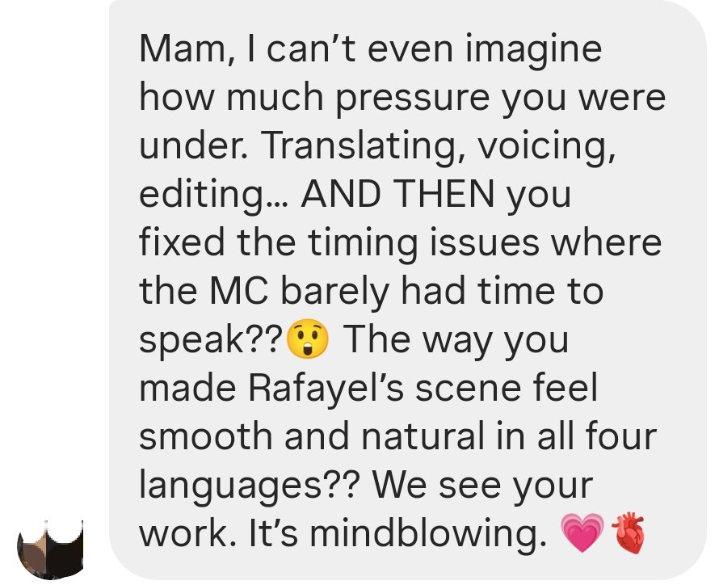Click the word "Rafayel's" in message
The height and width of the screenshot is (585, 719).
click(x=326, y=387)
